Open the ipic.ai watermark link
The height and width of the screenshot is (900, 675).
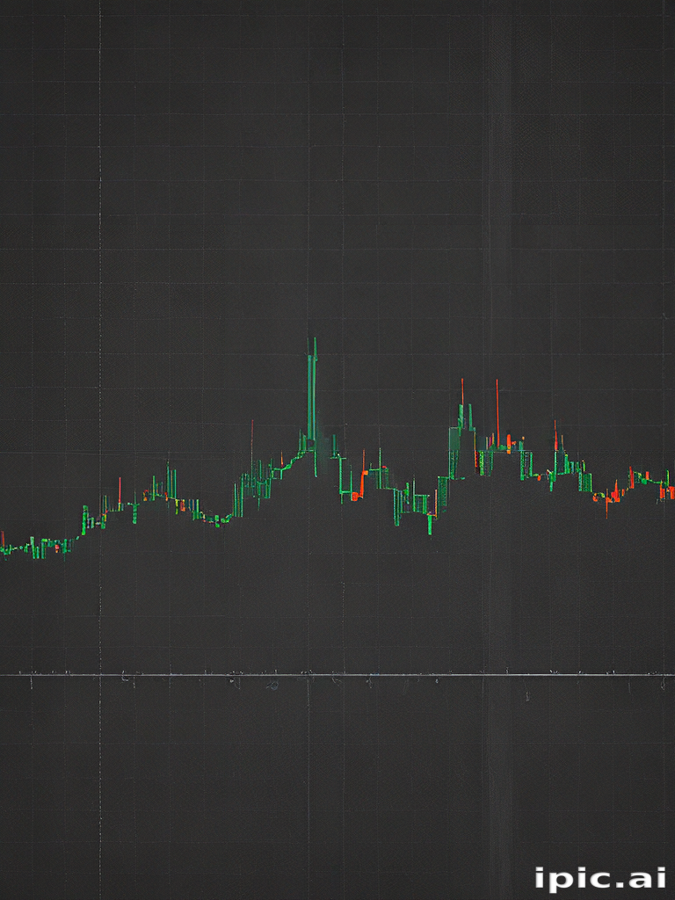coord(599,877)
